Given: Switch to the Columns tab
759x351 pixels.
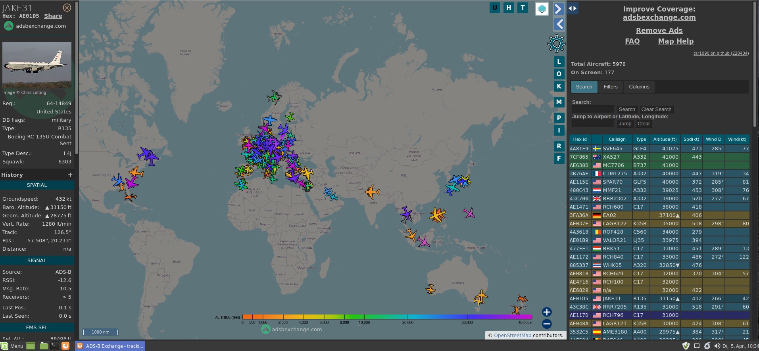Looking at the screenshot, I should [x=639, y=87].
